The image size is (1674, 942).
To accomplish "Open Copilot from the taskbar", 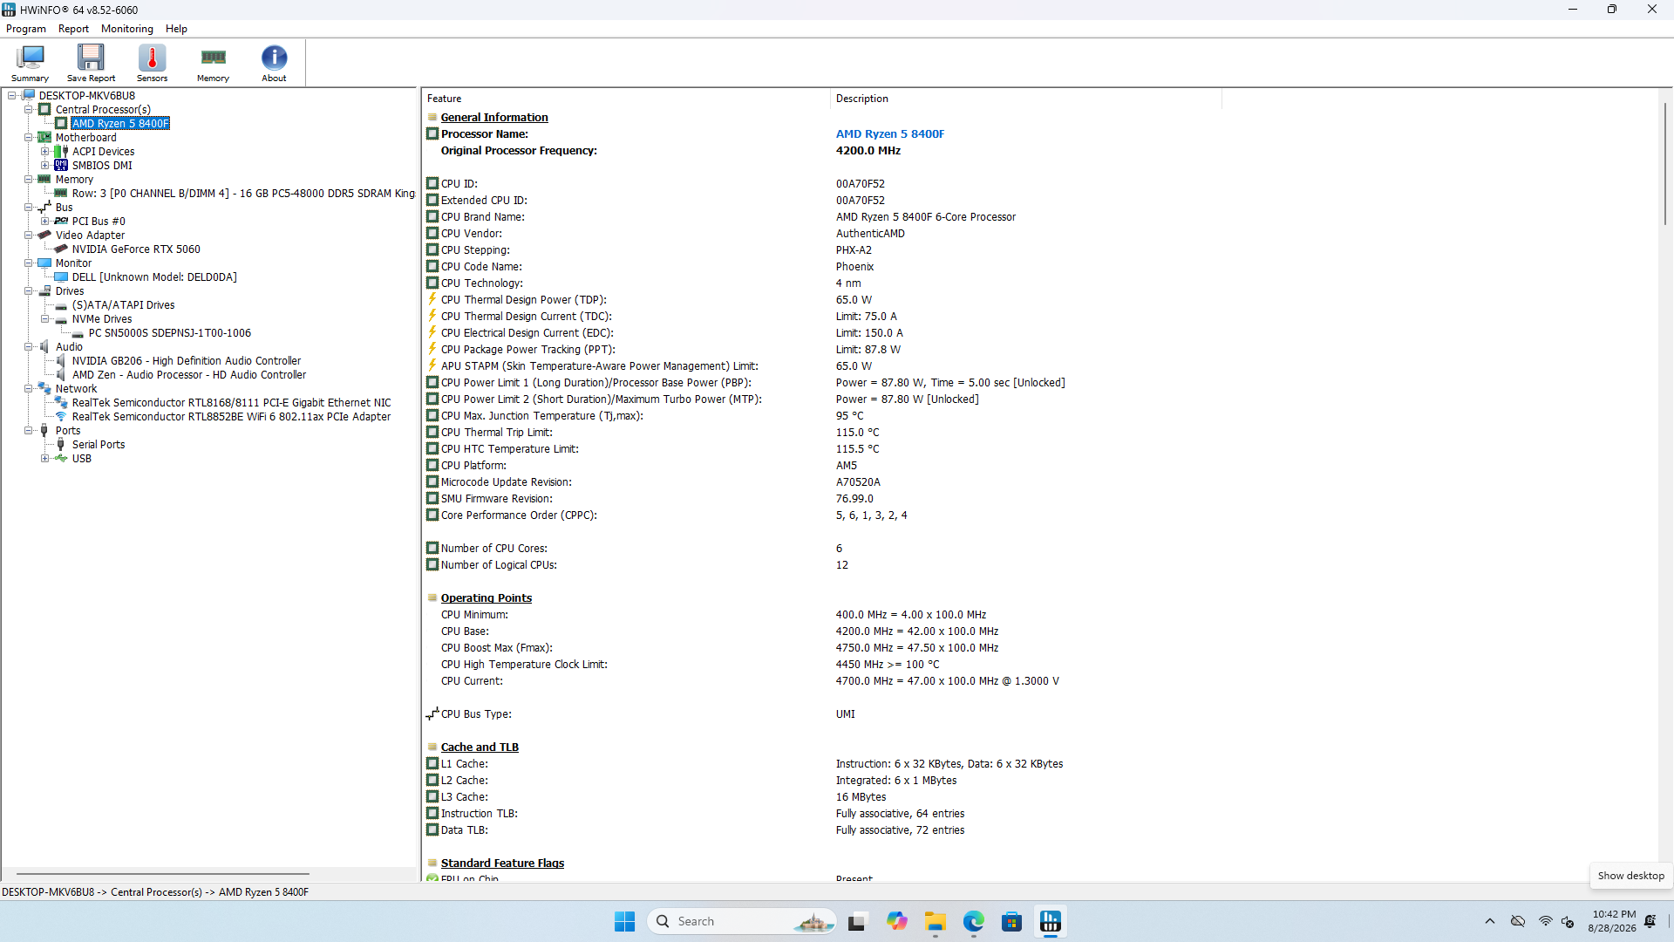I will 897,921.
